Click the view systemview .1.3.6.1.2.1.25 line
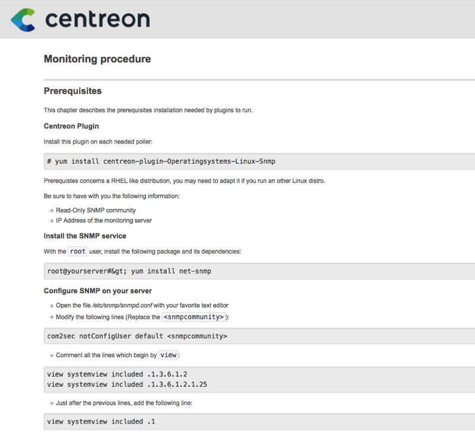Viewport: 475px width, 432px height. point(127,384)
